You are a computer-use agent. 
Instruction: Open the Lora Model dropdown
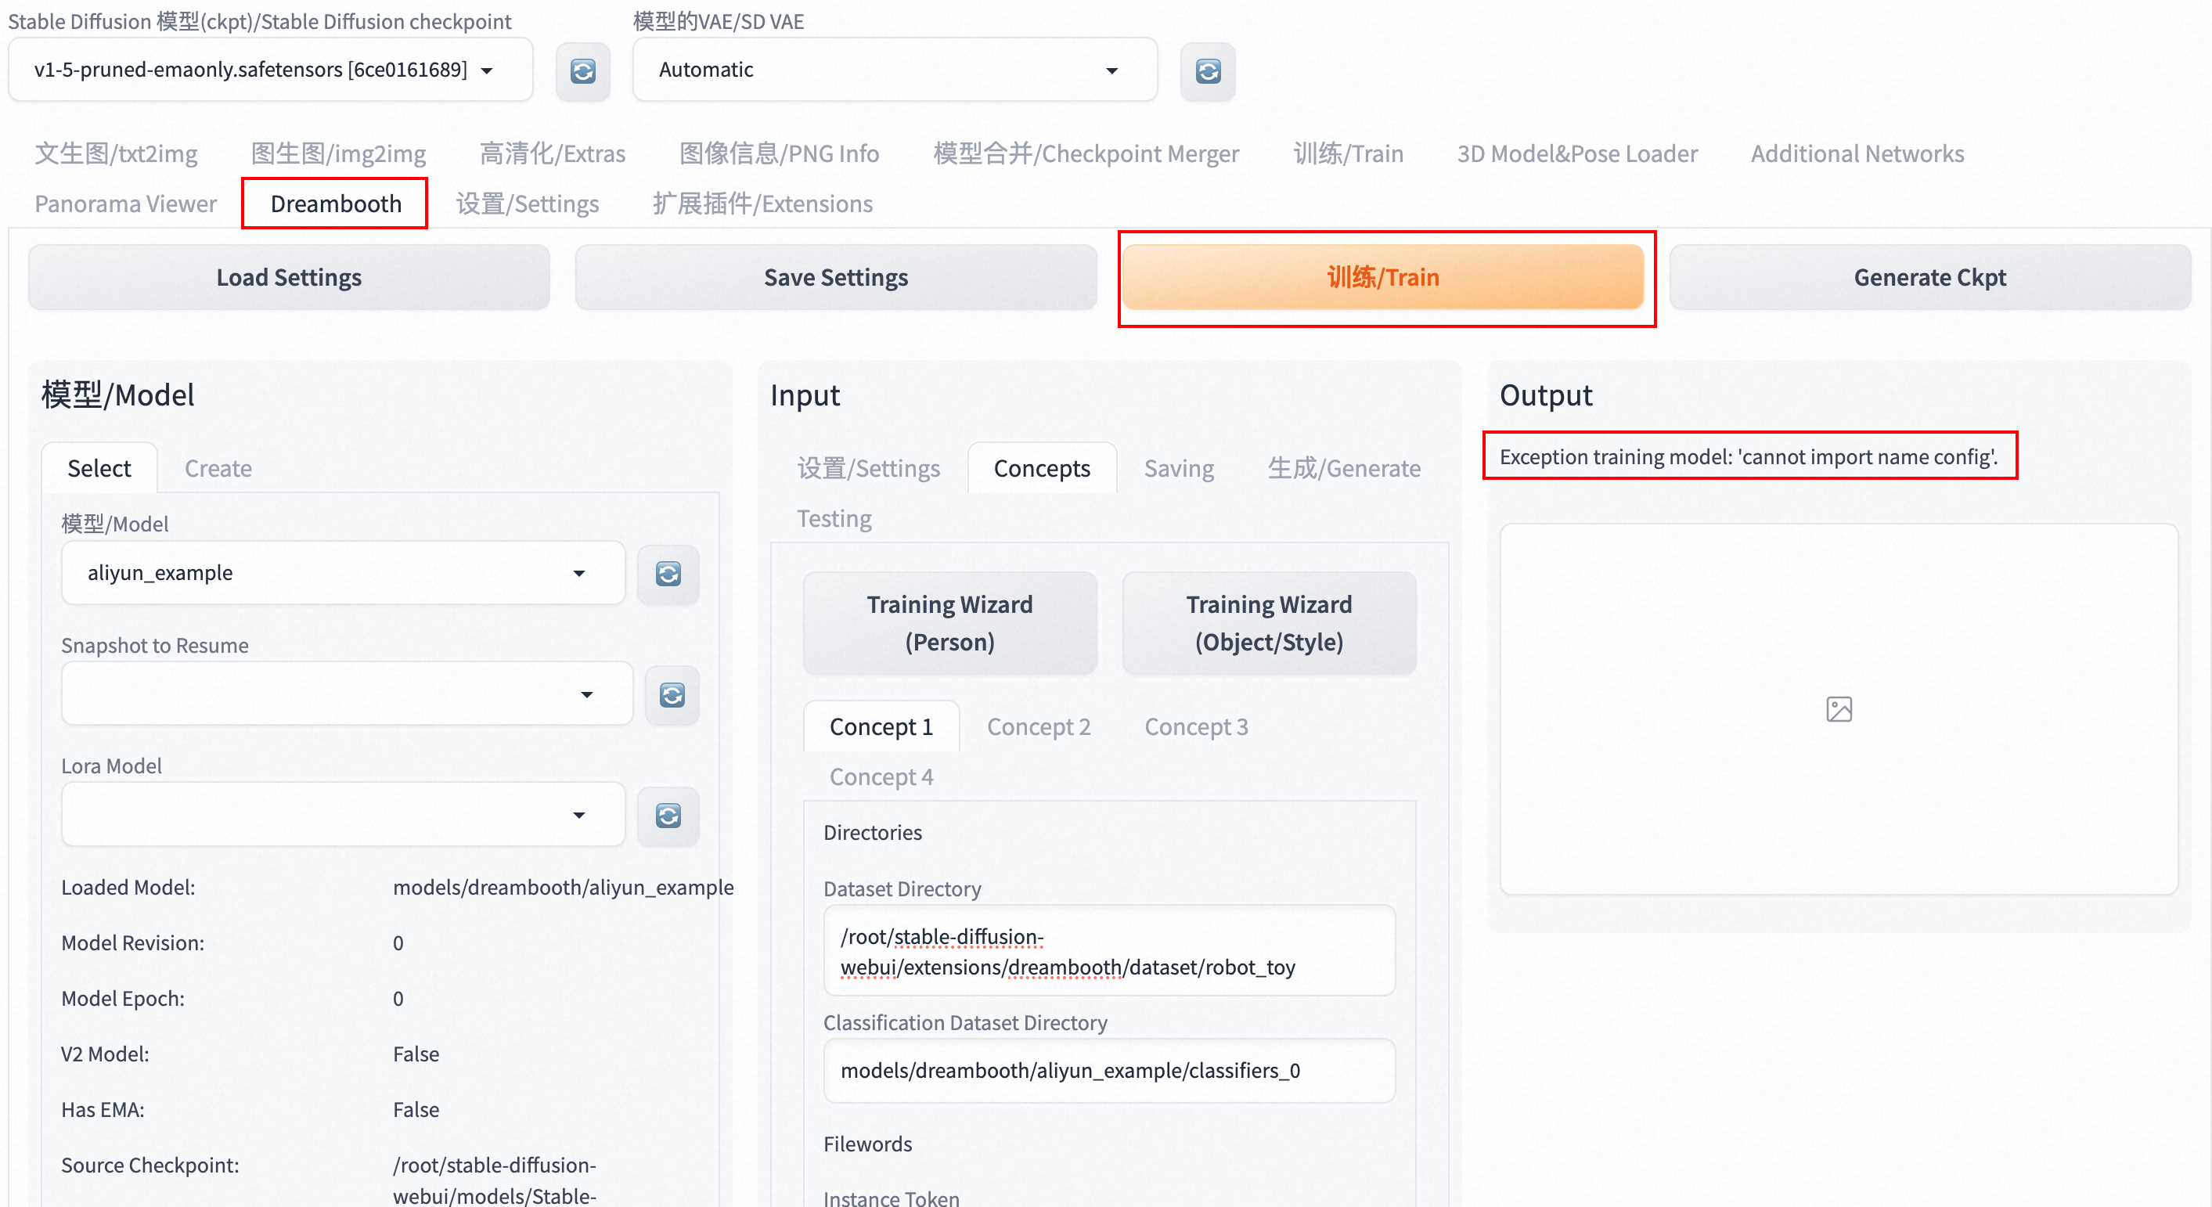[342, 814]
